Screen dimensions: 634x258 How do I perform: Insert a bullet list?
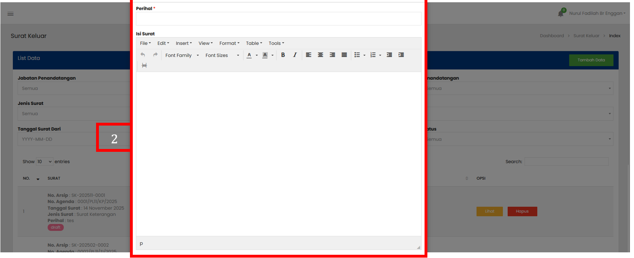pos(357,55)
